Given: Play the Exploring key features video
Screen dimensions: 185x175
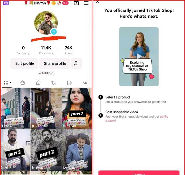Looking at the screenshot, I should point(139,57).
